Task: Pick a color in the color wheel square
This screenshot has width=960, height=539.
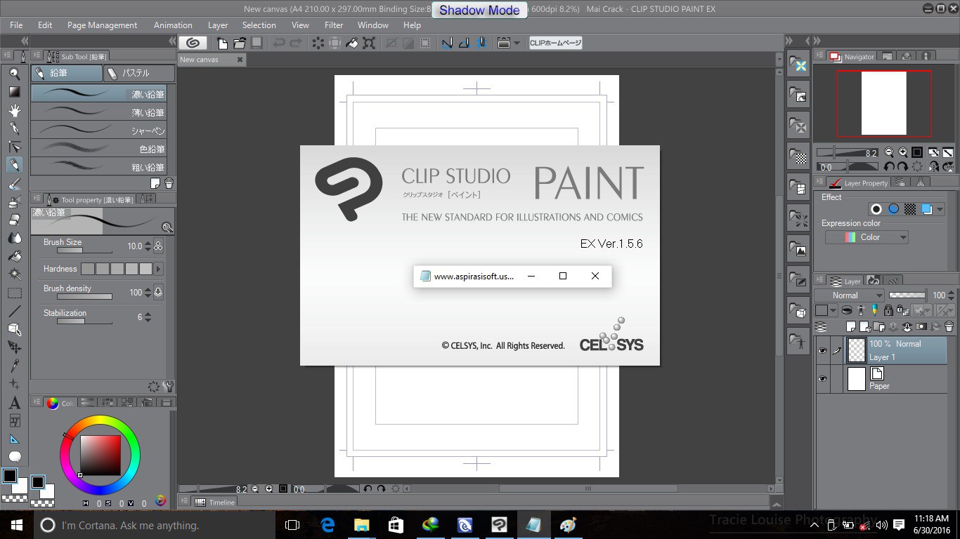Action: coord(100,455)
